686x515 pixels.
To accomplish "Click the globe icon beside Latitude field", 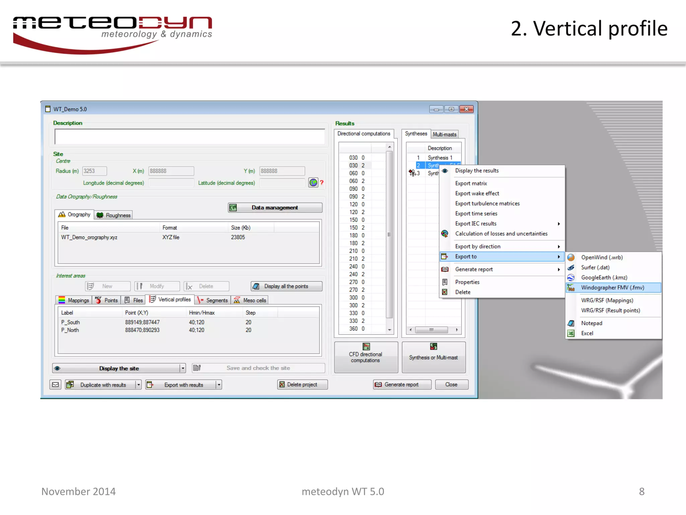I will tap(313, 182).
